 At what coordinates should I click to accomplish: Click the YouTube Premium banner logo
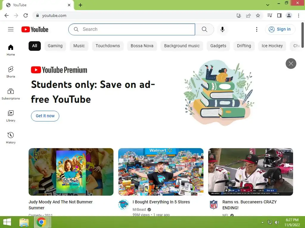point(59,70)
